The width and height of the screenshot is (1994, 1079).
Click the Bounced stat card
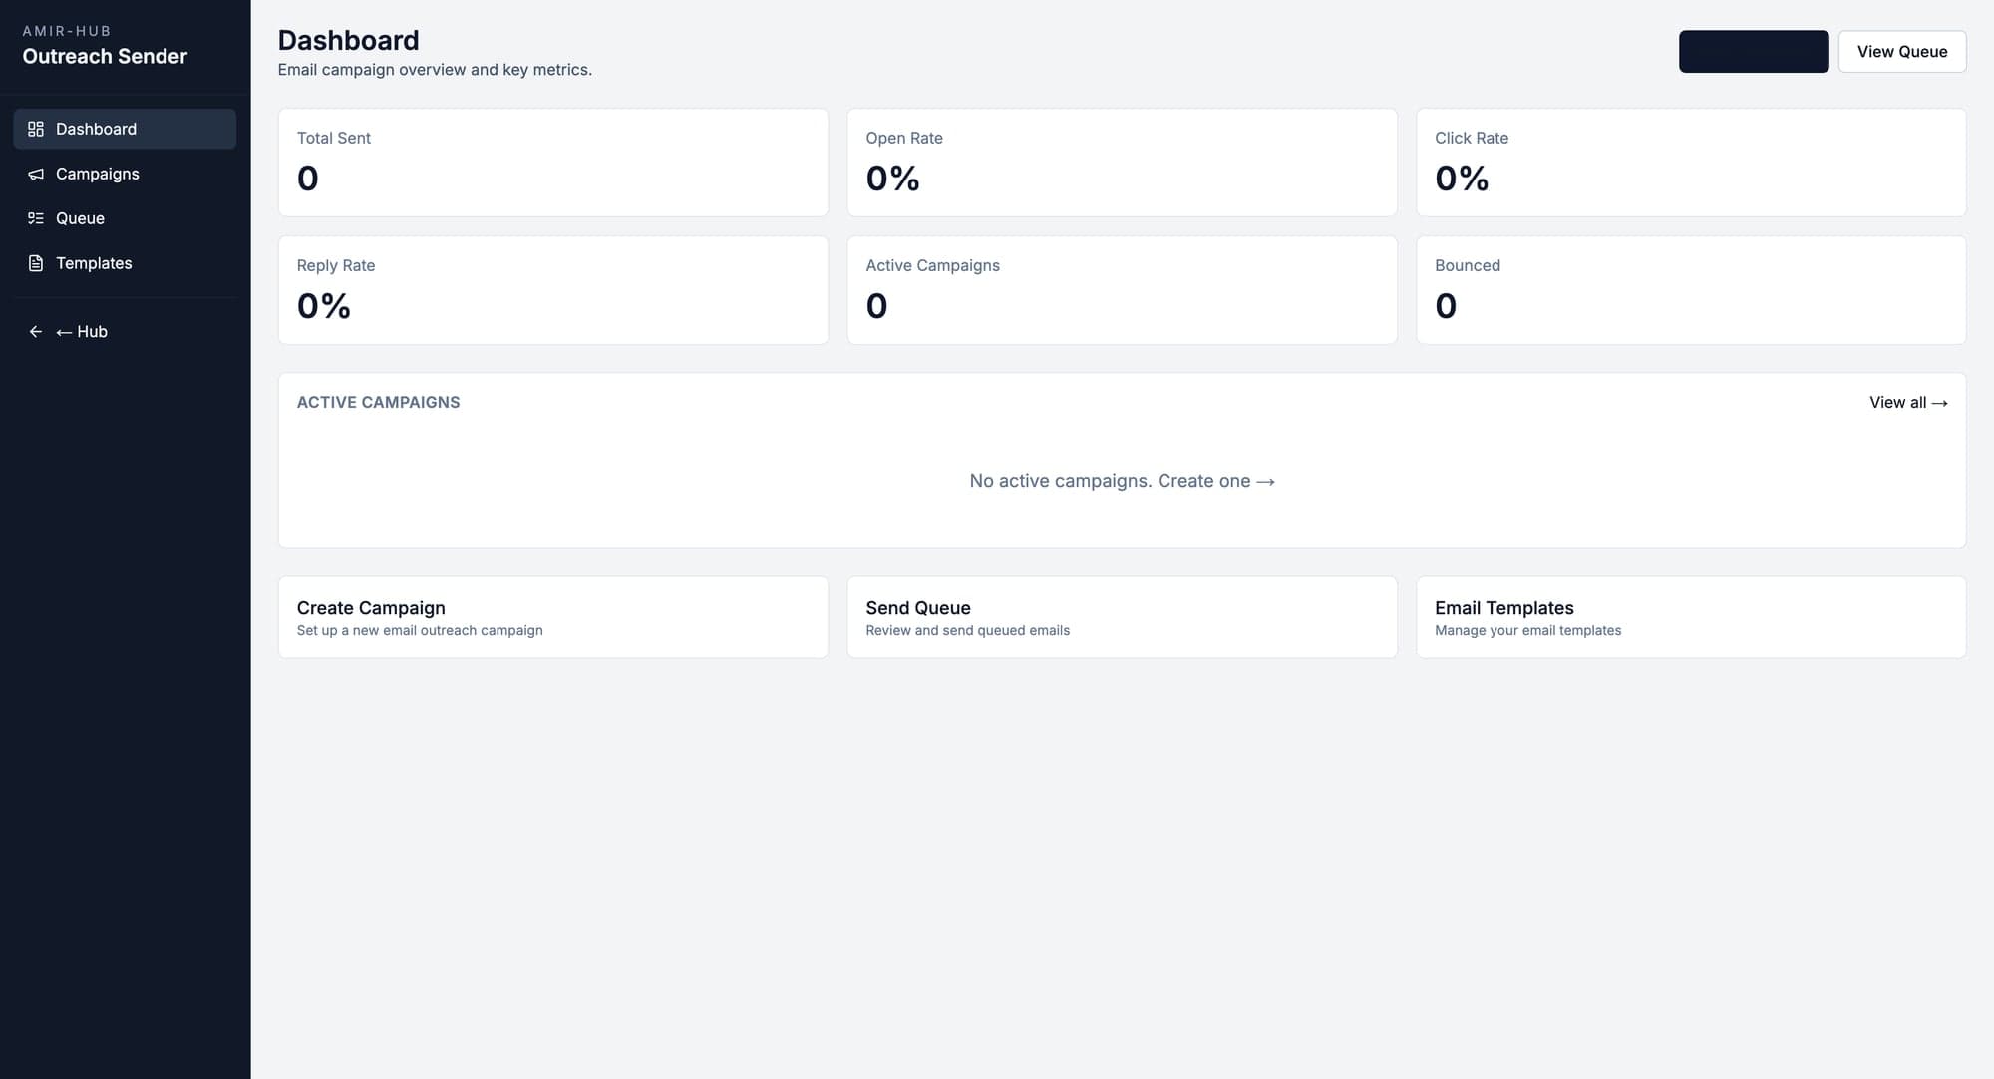tap(1690, 290)
